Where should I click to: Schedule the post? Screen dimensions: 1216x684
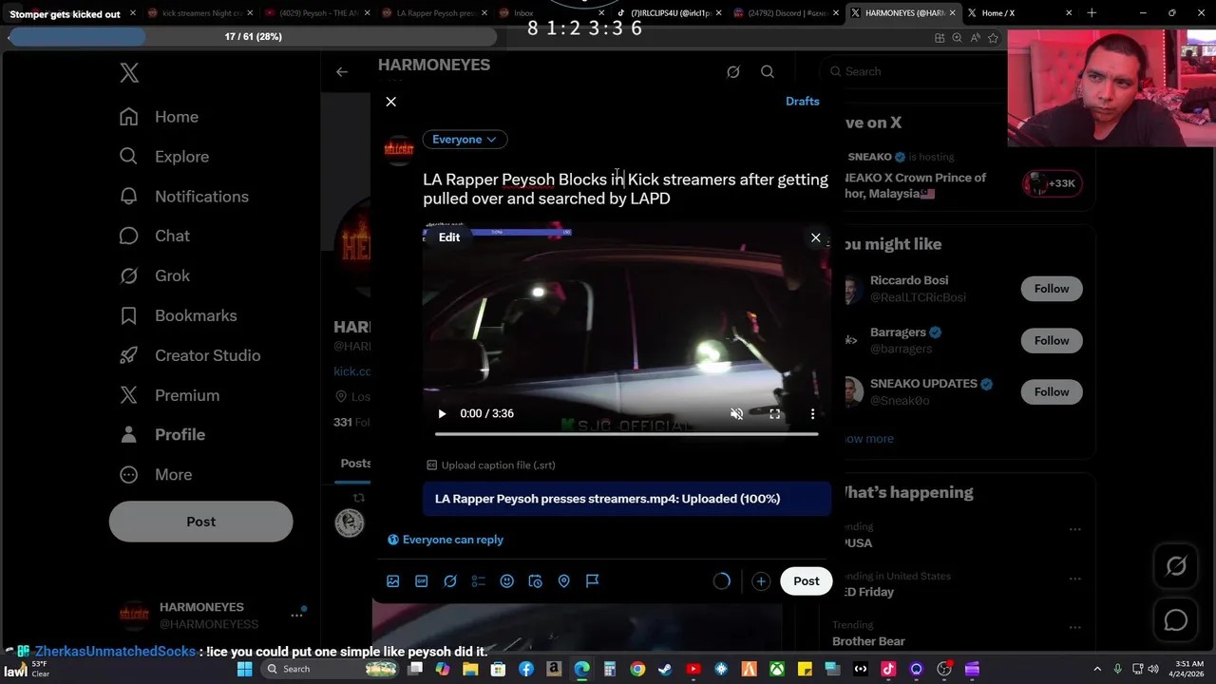536,580
